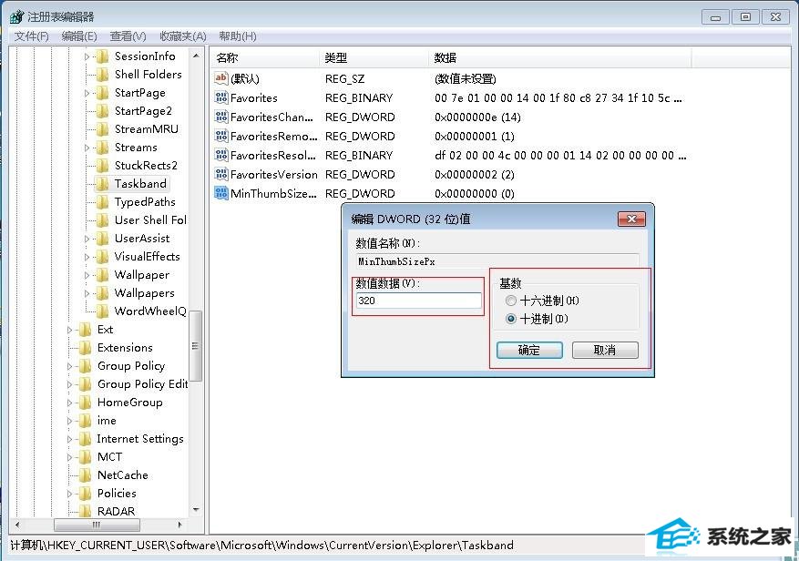Screen dimensions: 799x561
Task: Select the MCT tree item
Action: [109, 457]
